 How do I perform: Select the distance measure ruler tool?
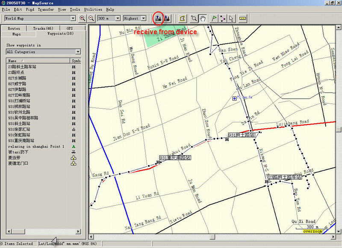click(242, 18)
